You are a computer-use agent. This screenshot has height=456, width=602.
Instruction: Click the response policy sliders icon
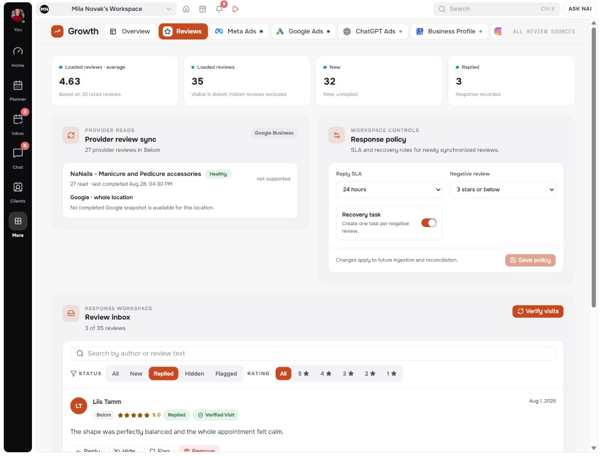click(337, 135)
